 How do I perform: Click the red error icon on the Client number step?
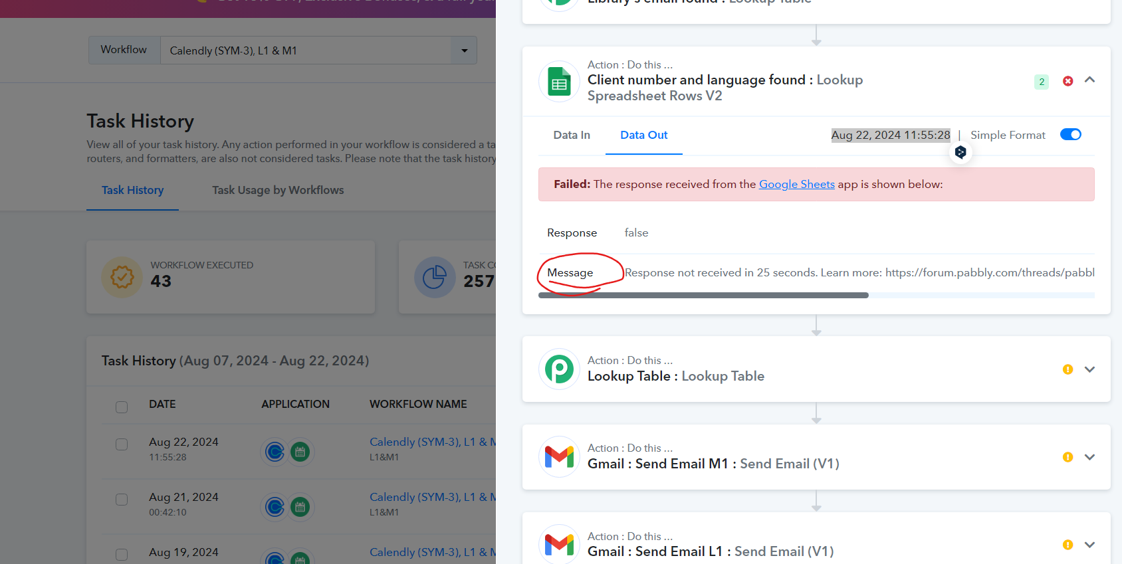click(x=1067, y=81)
